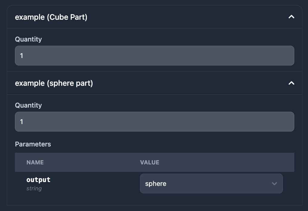Click the value 1 in Cube Part quantity
This screenshot has height=211, width=308.
tap(21, 56)
